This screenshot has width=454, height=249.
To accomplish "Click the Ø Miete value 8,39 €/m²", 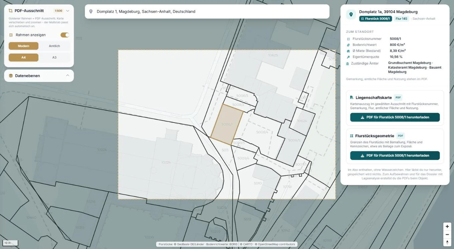I will pyautogui.click(x=398, y=51).
